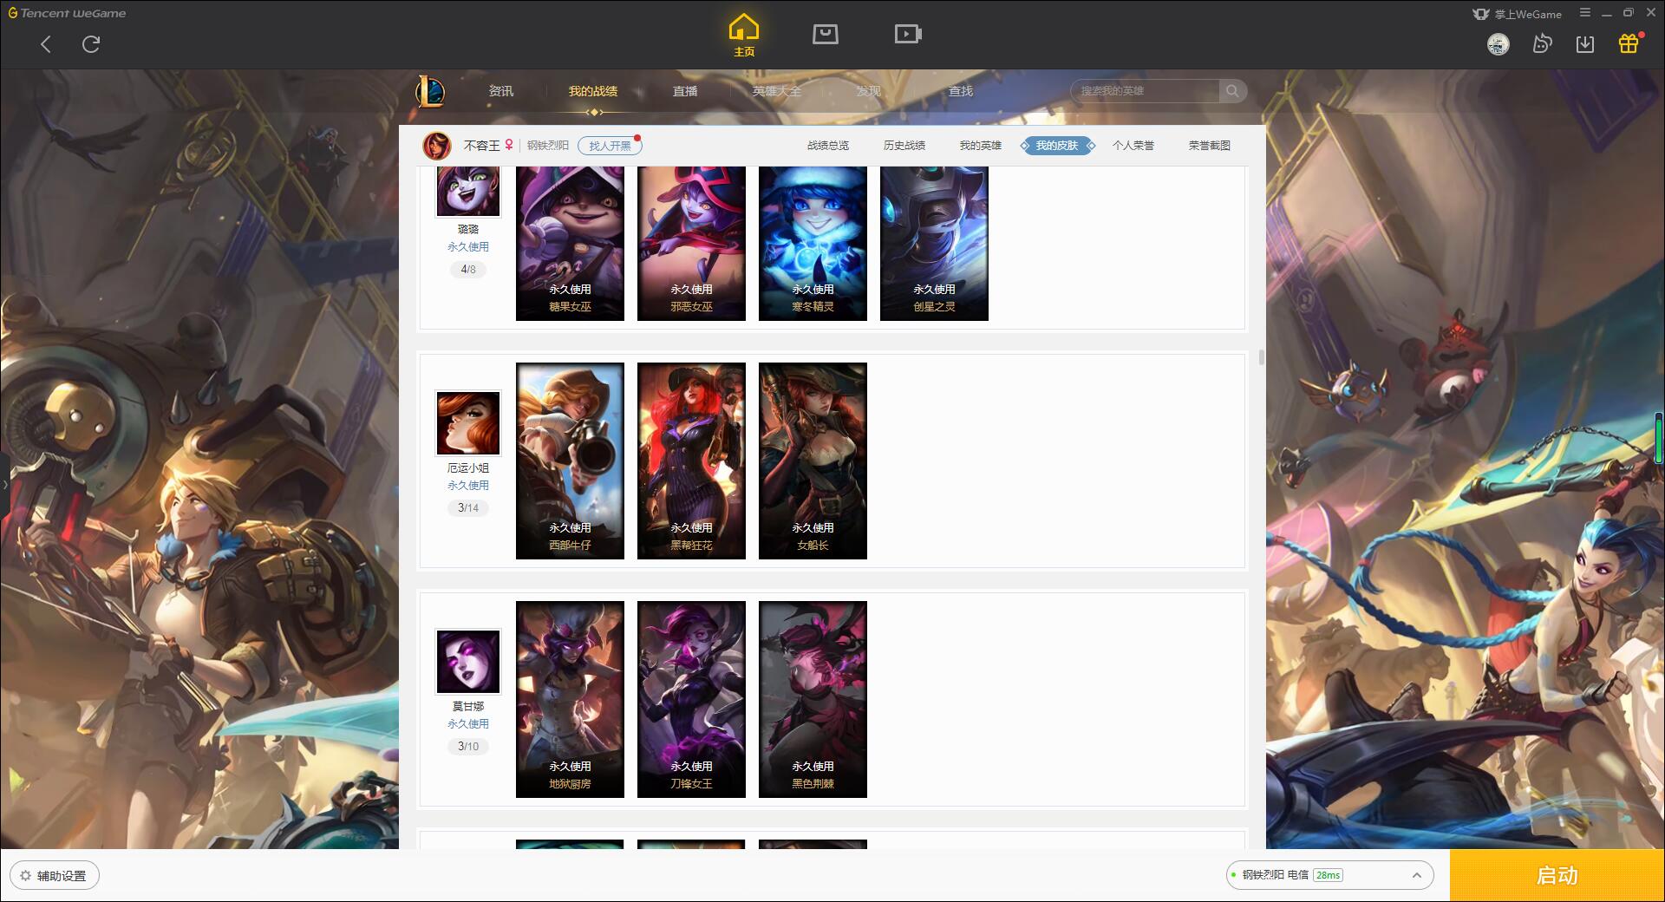Open 地狱厨房 skin card
The width and height of the screenshot is (1665, 902).
click(x=570, y=699)
